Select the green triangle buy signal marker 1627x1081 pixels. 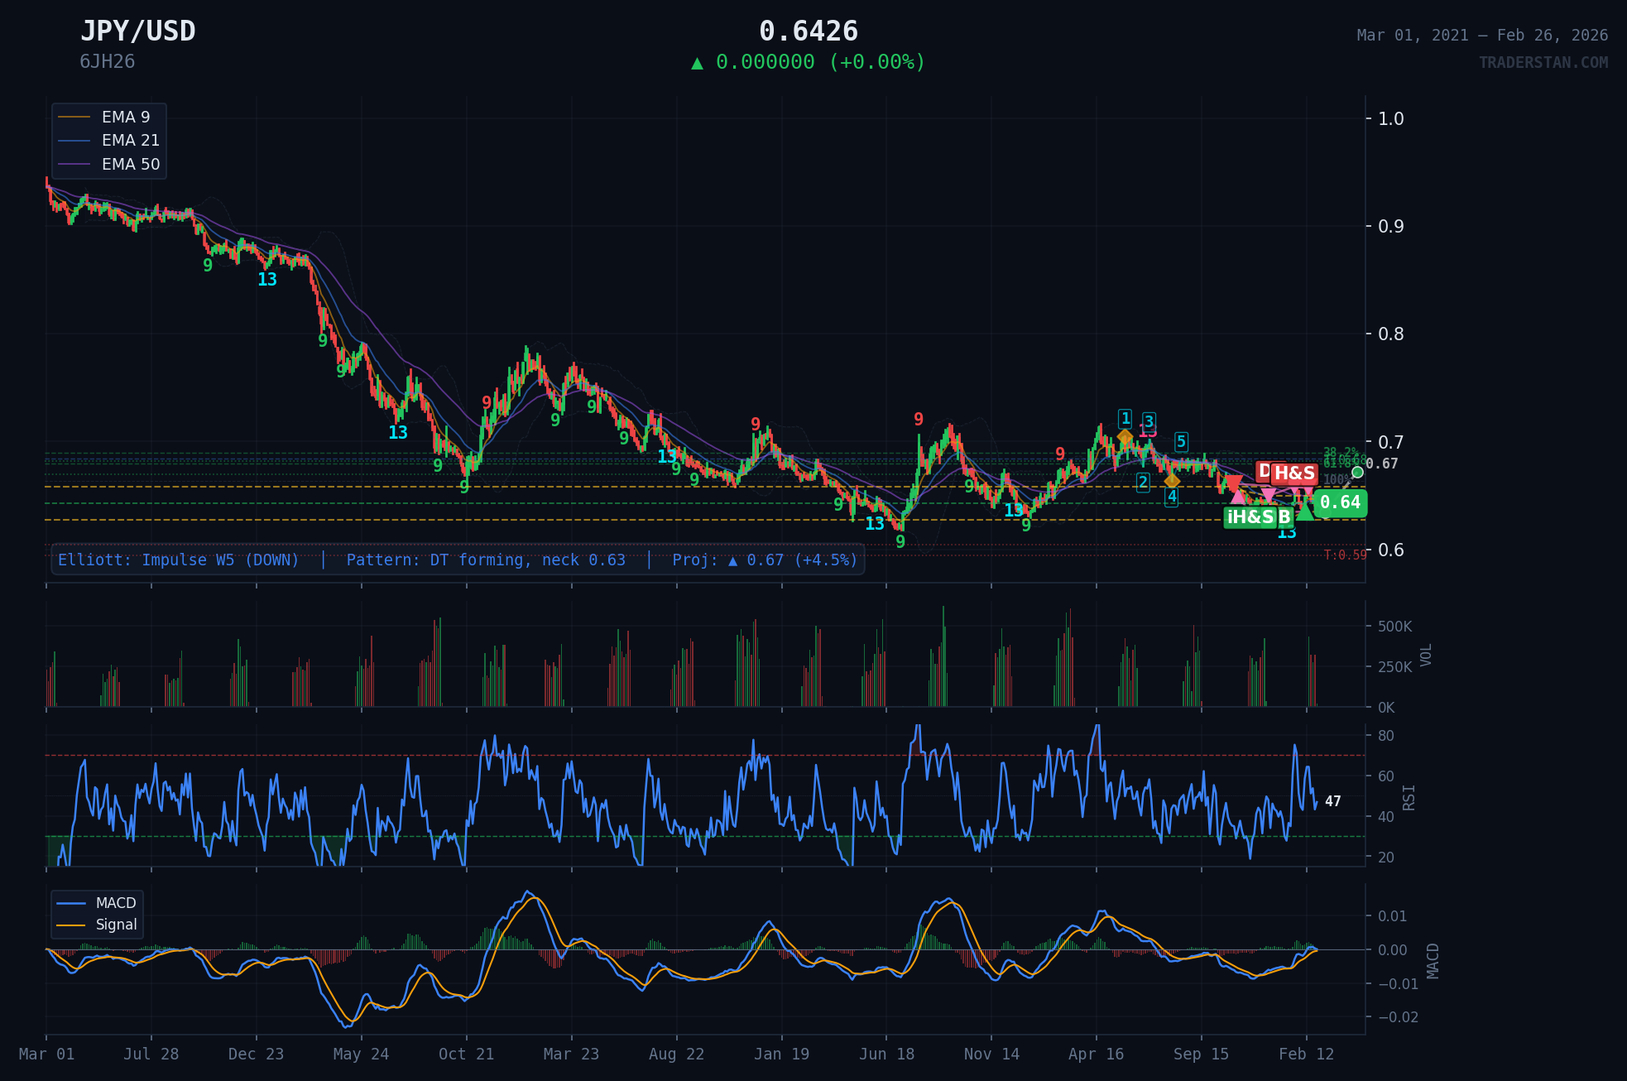(1305, 515)
